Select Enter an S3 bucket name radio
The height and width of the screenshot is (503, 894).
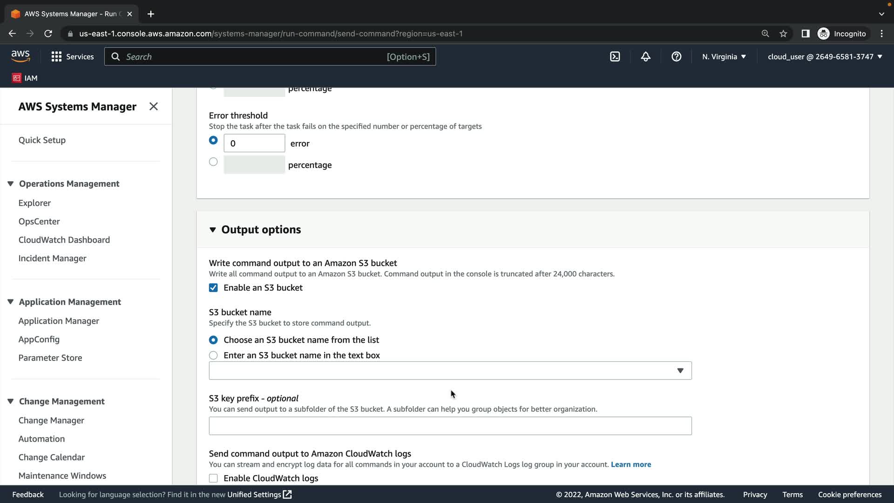point(213,355)
